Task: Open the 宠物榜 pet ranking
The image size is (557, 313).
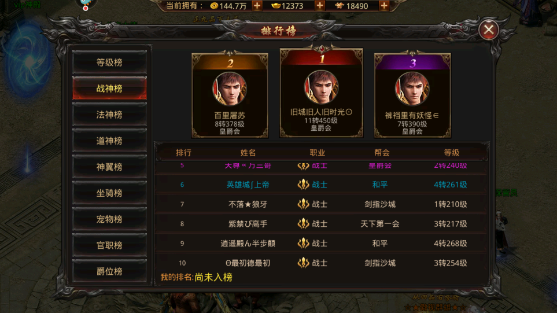Action: point(109,219)
